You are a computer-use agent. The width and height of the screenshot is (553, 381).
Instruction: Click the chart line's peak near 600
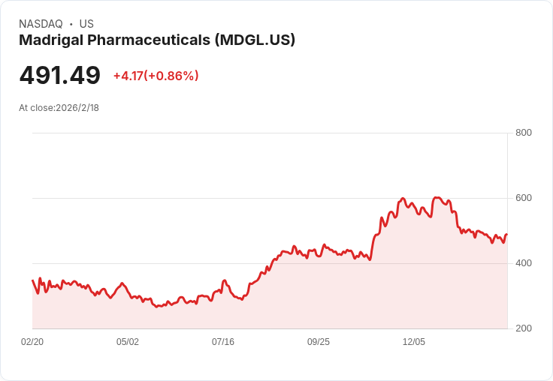tap(437, 198)
